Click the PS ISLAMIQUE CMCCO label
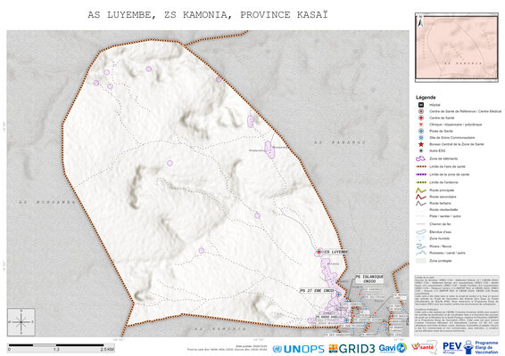 369,279
